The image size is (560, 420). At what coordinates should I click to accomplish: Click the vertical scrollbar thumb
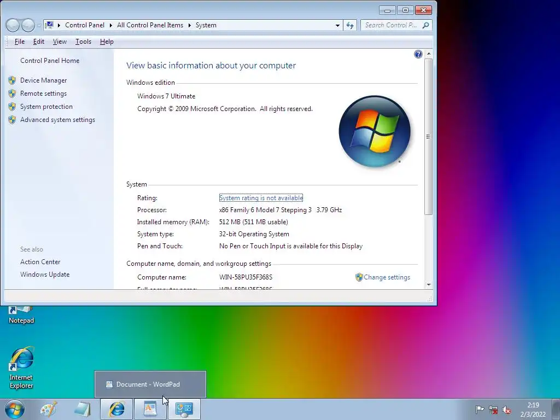click(429, 137)
